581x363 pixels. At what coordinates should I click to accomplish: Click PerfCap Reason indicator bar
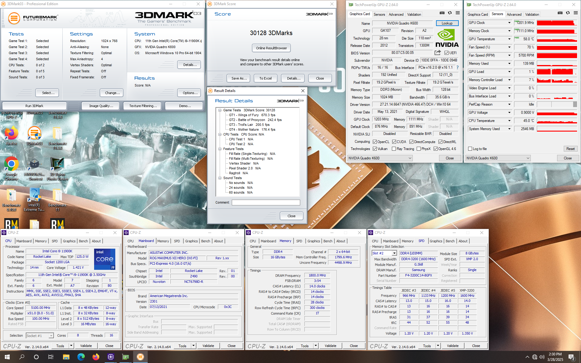click(x=557, y=104)
